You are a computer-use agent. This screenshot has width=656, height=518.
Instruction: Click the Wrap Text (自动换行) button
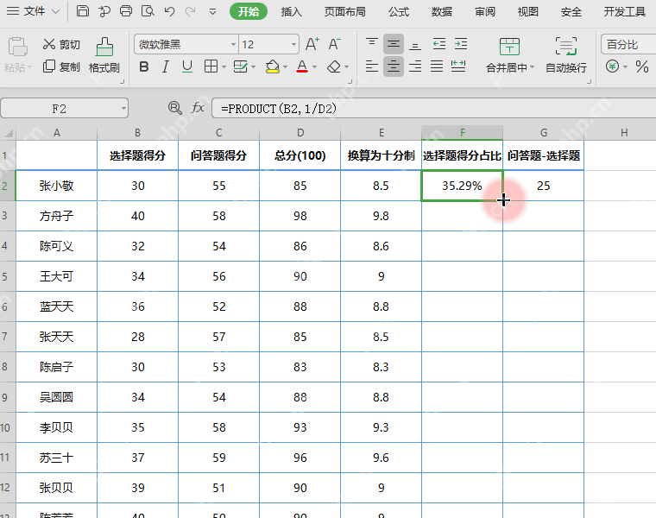pos(566,54)
